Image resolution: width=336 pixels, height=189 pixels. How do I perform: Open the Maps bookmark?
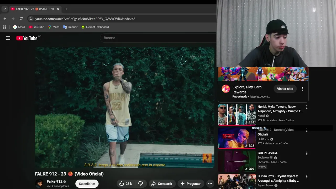(x=54, y=27)
